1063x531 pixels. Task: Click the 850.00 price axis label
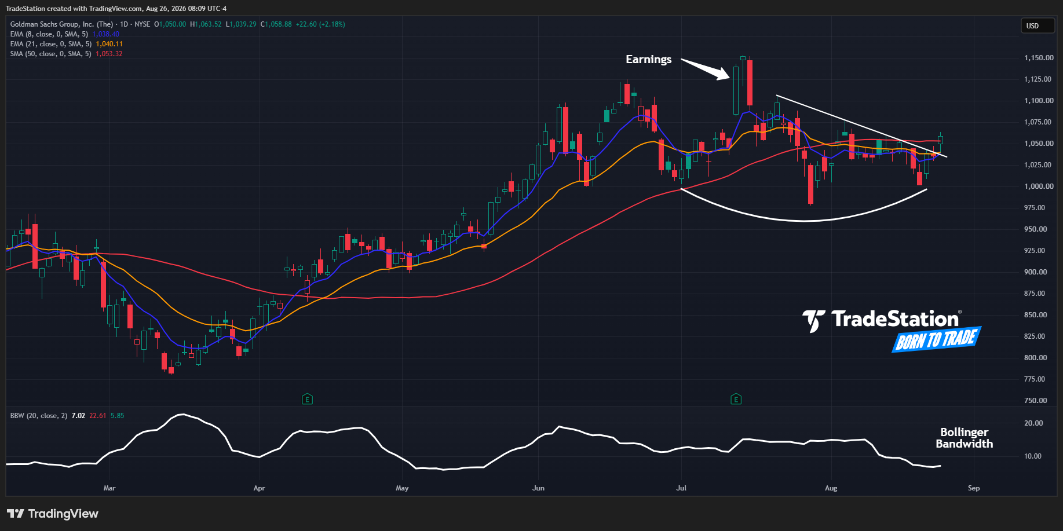(x=1035, y=315)
